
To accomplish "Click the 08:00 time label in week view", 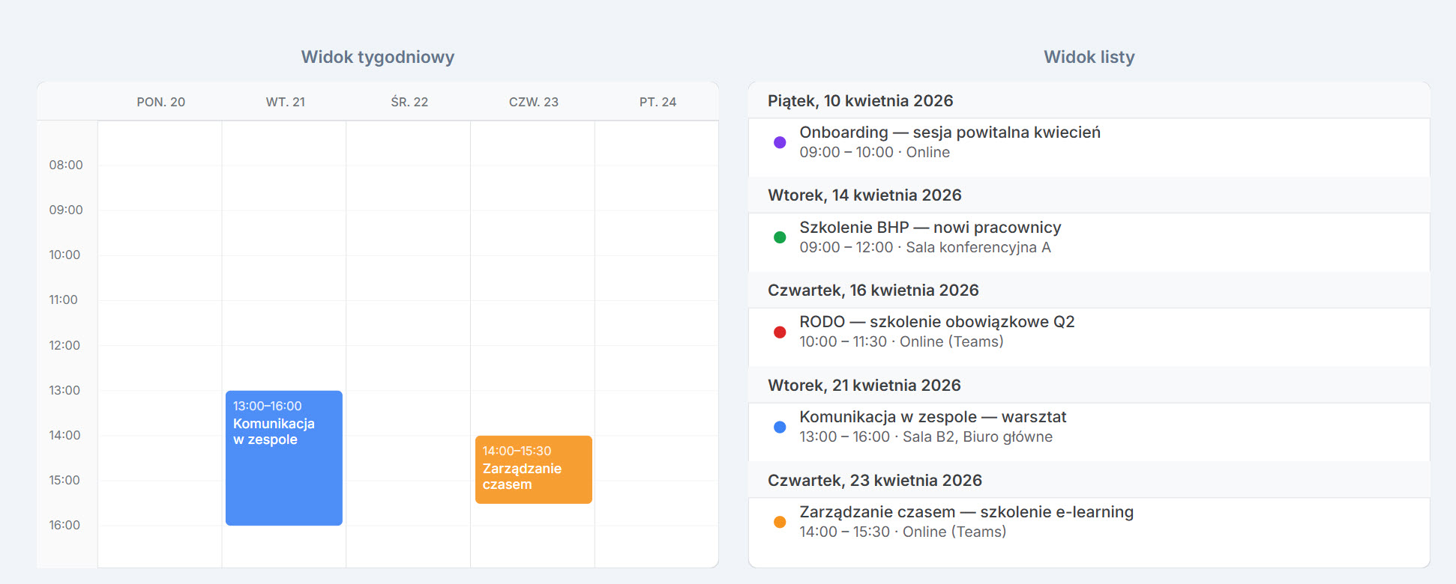I will [66, 165].
